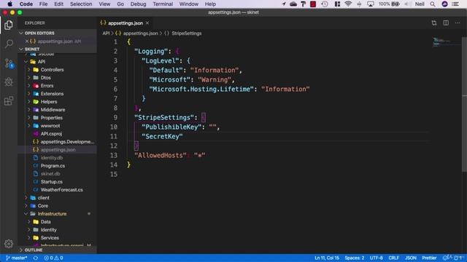Change line endings via CRLF status item
Screen dimensions: 467x262
(x=393, y=258)
